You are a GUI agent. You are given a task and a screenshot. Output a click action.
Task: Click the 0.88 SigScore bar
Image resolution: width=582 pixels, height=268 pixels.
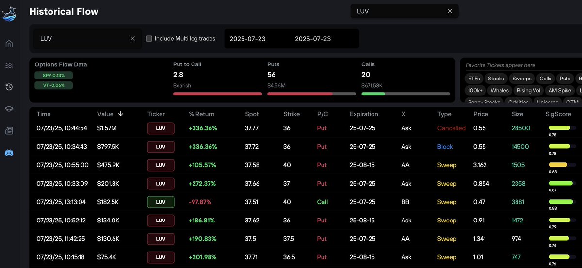(x=562, y=201)
